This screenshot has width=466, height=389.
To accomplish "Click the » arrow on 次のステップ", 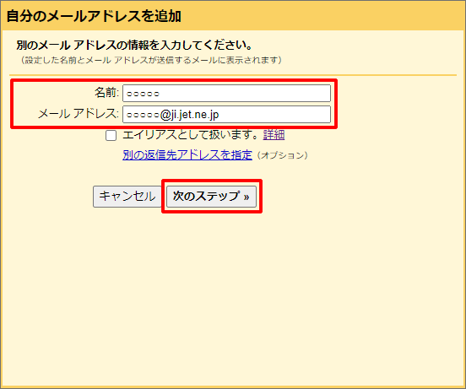I will (246, 197).
